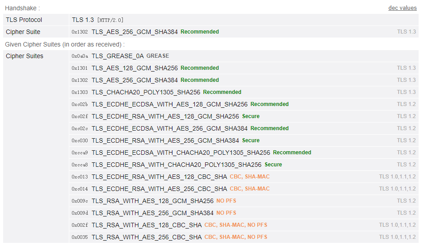Click TLS_RSA_WITH_AES_256_GCM_SHA384 cipher name
The height and width of the screenshot is (246, 424).
pos(152,213)
